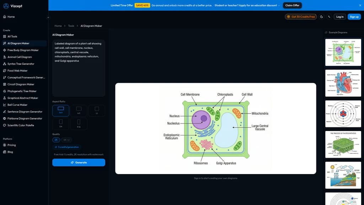
Task: Open the photosynthesis process example thumbnail
Action: 343,144
